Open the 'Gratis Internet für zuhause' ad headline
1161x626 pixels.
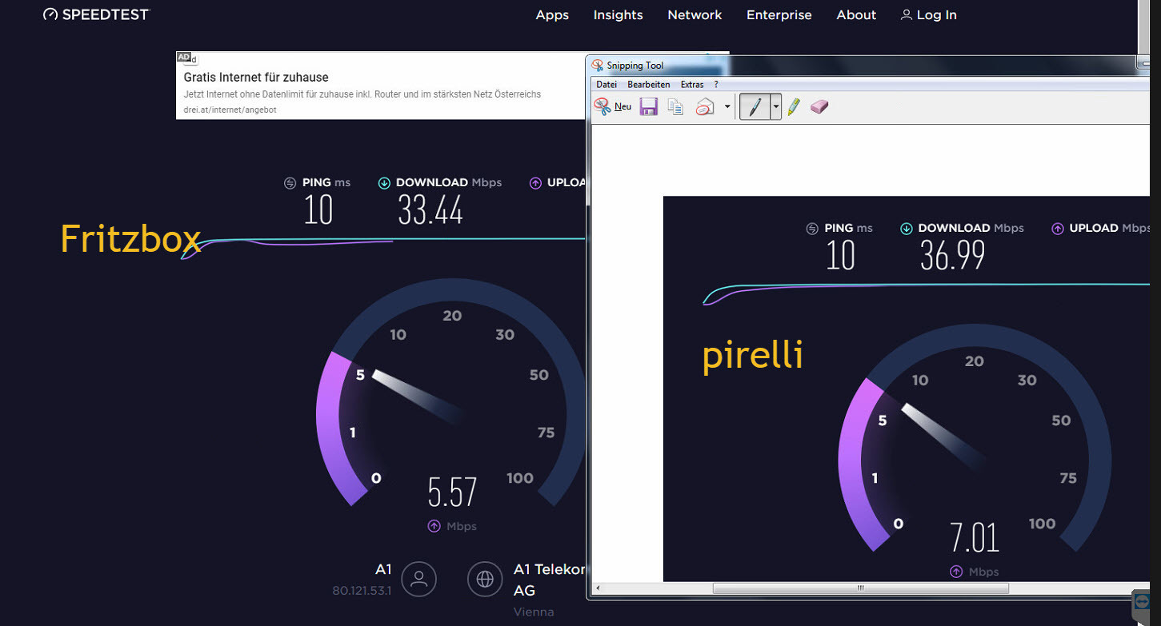256,78
